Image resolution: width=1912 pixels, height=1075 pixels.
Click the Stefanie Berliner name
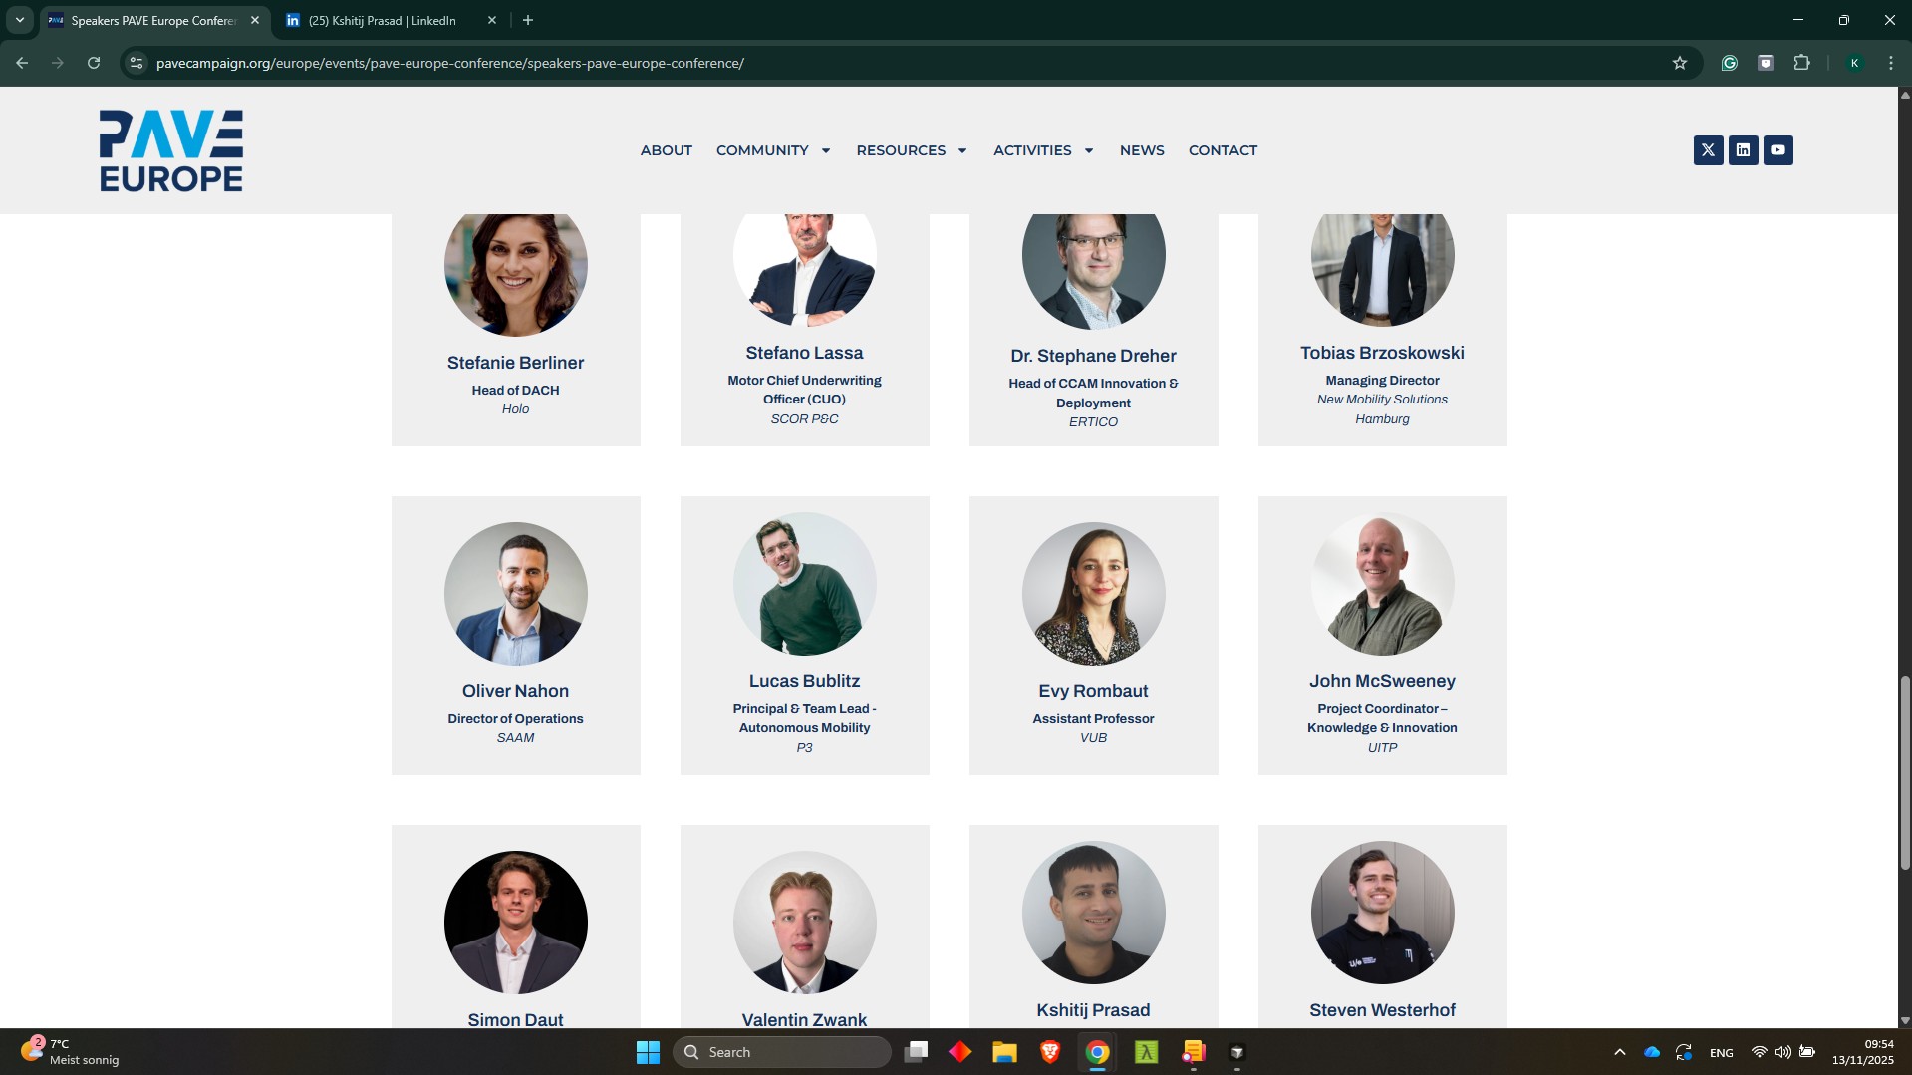(x=515, y=363)
